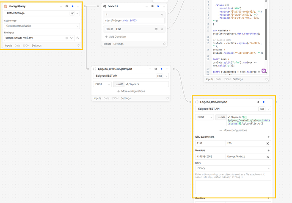Screen dimensions: 292x203
Task: Edit the Epigeon_UploadImport resource
Action: tap(262, 109)
